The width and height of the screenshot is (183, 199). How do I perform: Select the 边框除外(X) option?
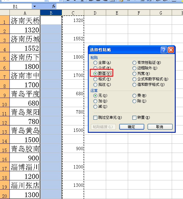click(x=145, y=68)
